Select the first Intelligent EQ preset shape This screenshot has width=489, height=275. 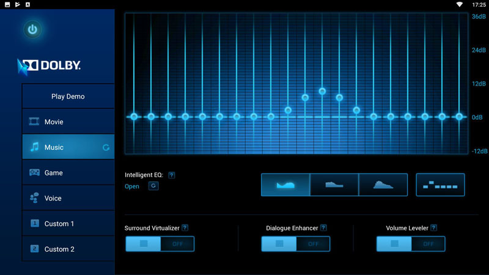[285, 185]
